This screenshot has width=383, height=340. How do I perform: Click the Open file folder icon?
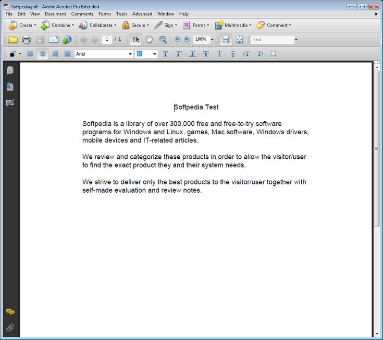tap(13, 39)
